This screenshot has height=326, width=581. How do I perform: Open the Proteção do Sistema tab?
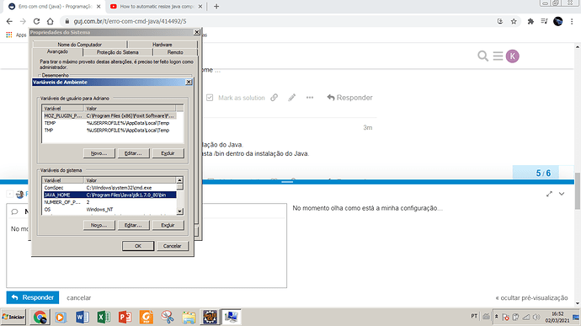(117, 52)
